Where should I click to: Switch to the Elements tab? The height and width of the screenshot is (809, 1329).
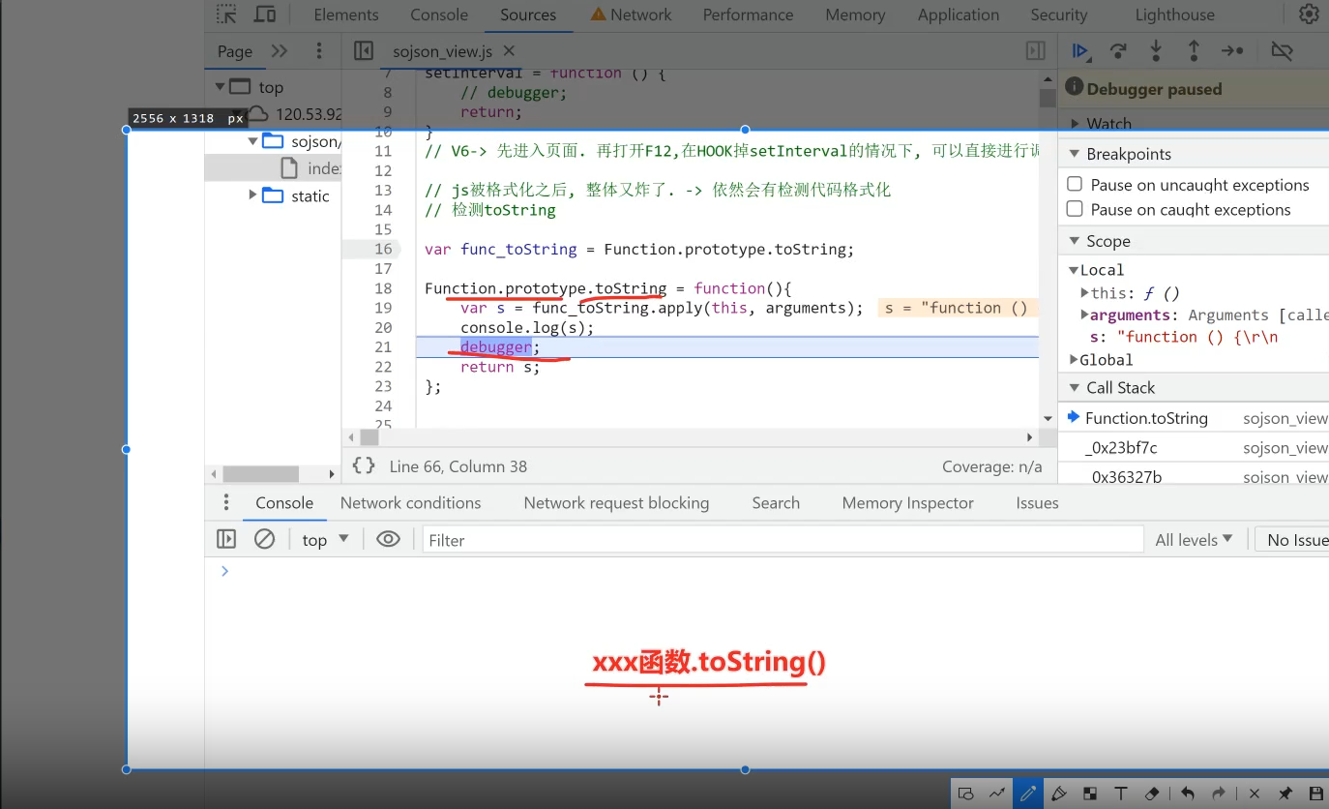(x=346, y=15)
